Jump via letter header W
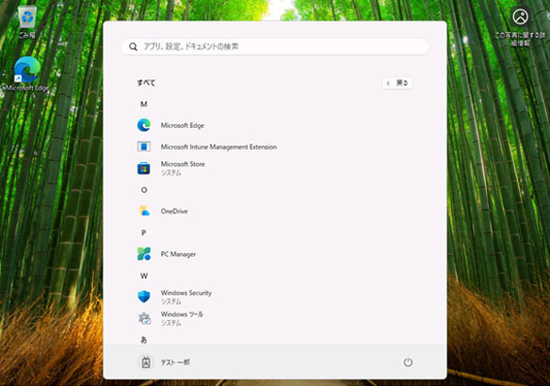This screenshot has height=386, width=550. point(144,276)
